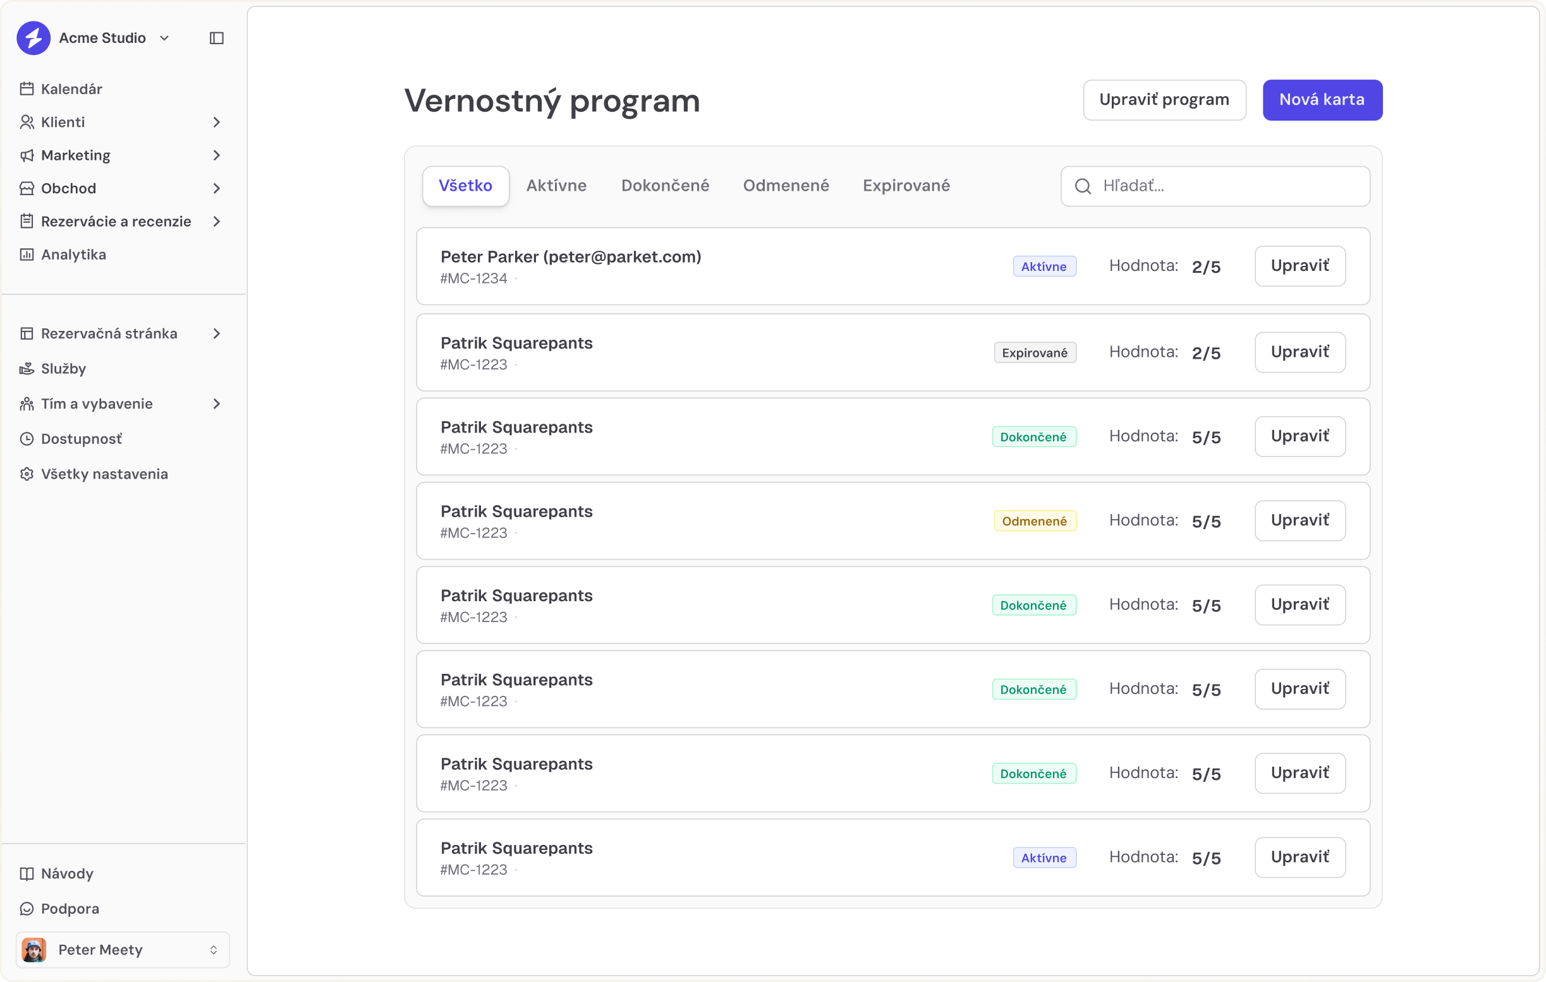The height and width of the screenshot is (982, 1546).
Task: Open the Návody guide icon
Action: tap(27, 873)
